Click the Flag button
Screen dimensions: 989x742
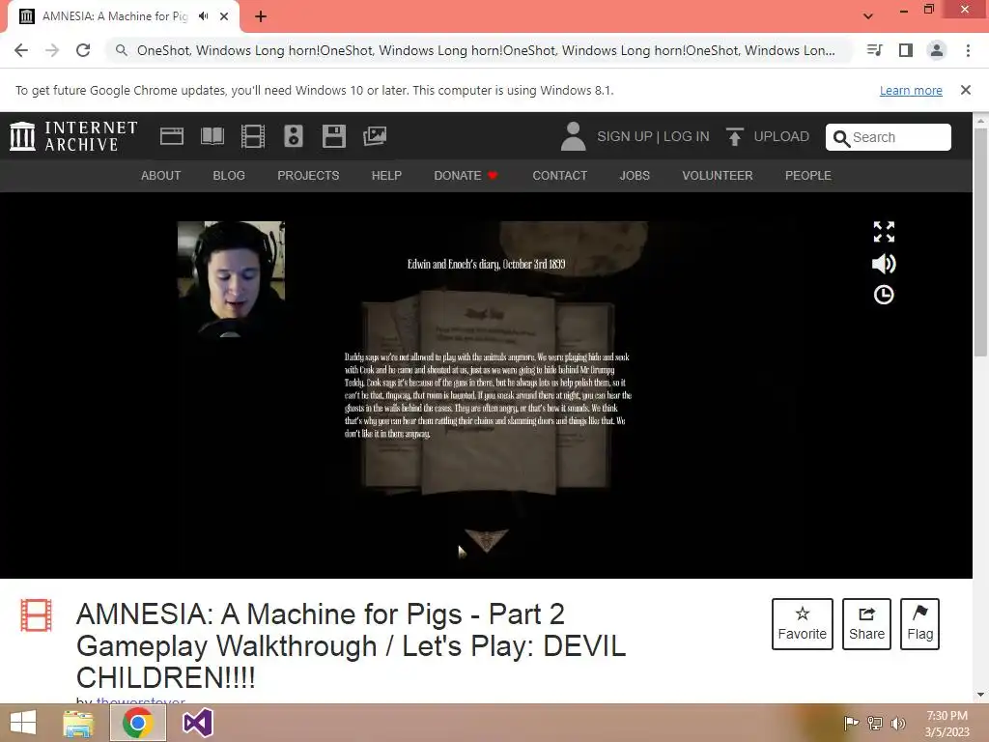[919, 624]
